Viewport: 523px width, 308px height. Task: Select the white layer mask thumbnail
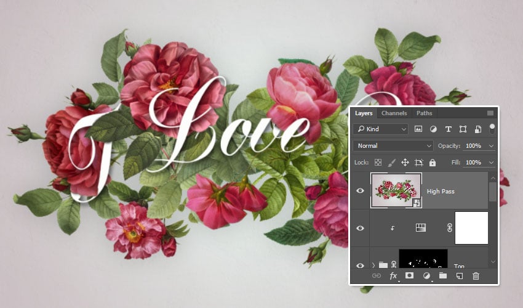pos(471,228)
